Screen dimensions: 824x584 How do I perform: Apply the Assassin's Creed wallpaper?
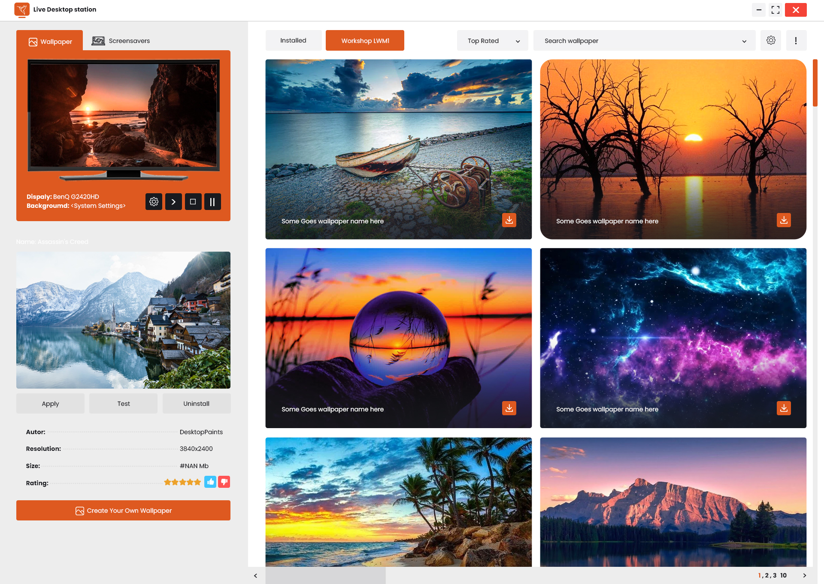pos(50,403)
